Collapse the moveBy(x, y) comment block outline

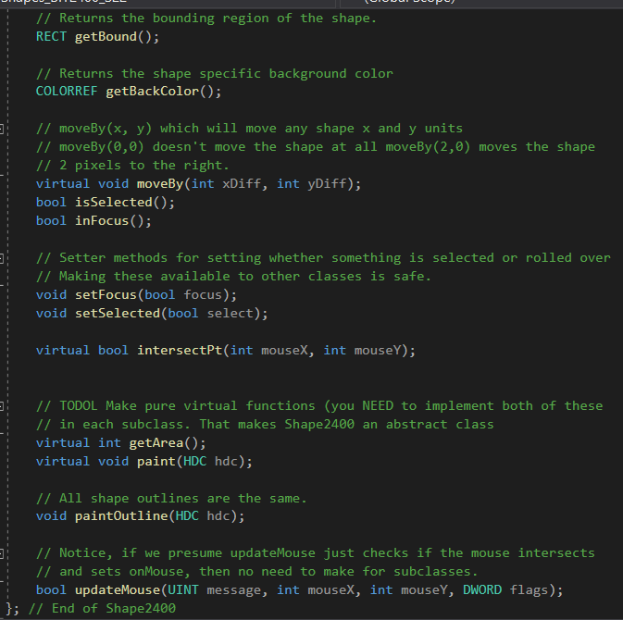coord(1,129)
